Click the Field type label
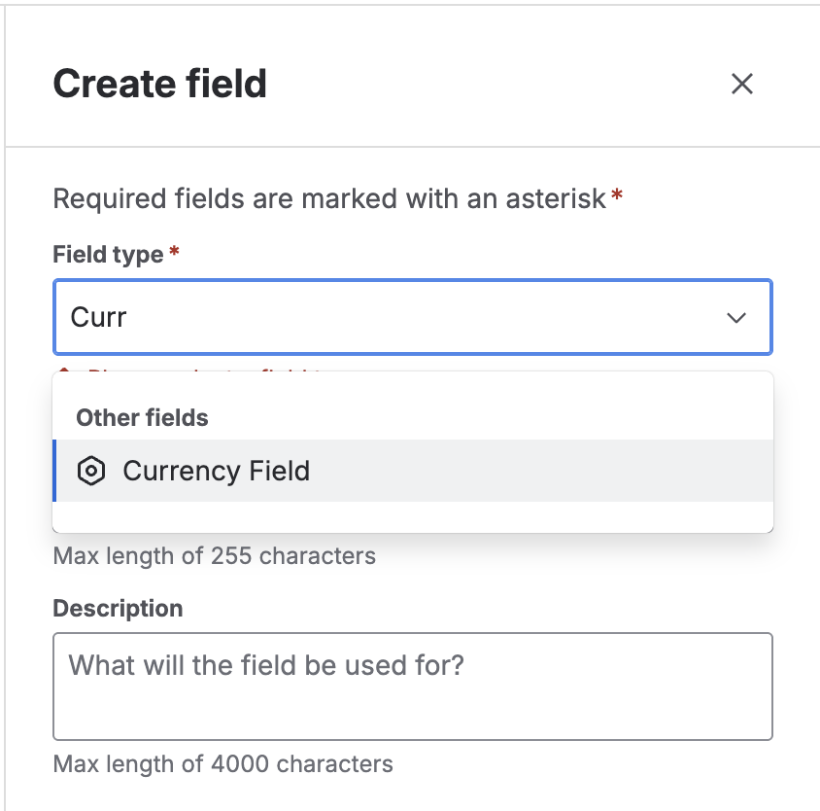 [x=109, y=255]
